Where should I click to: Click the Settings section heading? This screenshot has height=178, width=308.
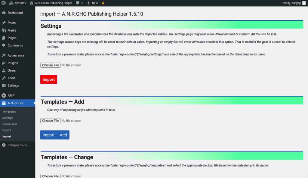point(51,26)
